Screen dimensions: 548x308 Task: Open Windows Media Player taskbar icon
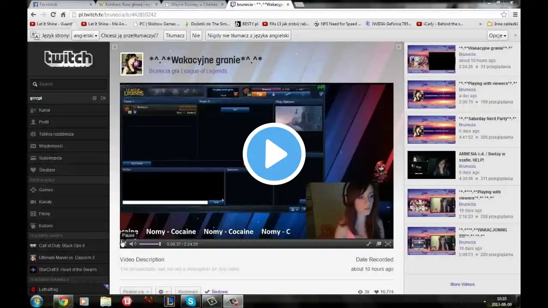coord(84,302)
